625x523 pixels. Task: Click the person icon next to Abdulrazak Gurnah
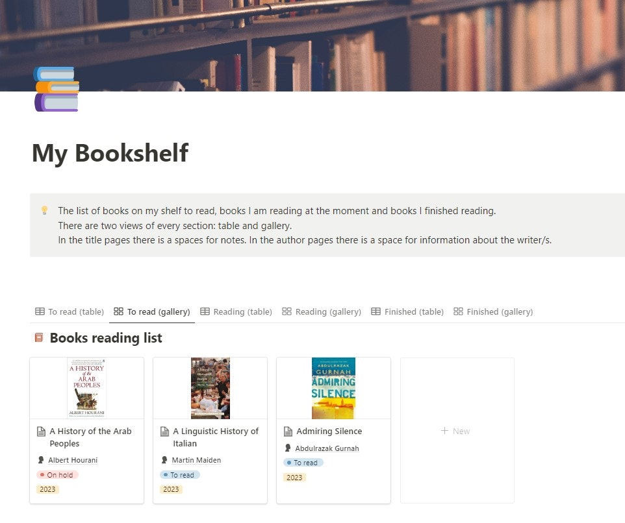[x=288, y=448]
